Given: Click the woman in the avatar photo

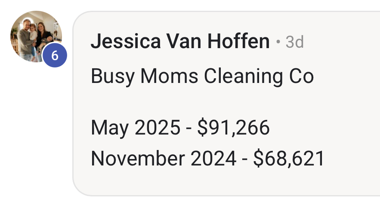Looking at the screenshot, I should pos(42,36).
